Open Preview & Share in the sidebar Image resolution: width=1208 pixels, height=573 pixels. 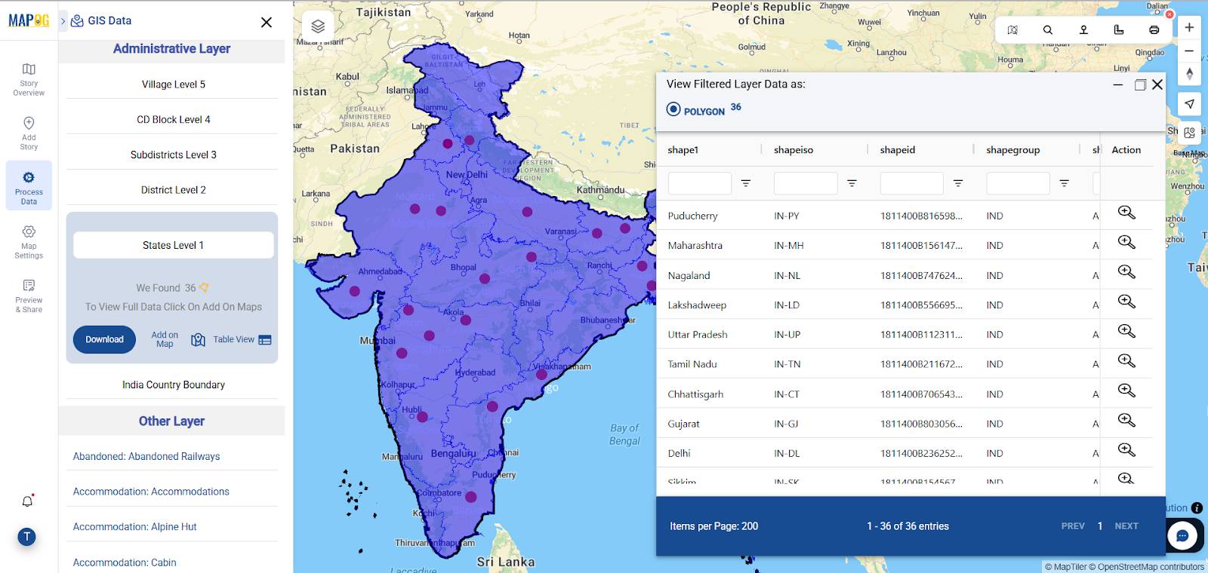click(x=29, y=296)
